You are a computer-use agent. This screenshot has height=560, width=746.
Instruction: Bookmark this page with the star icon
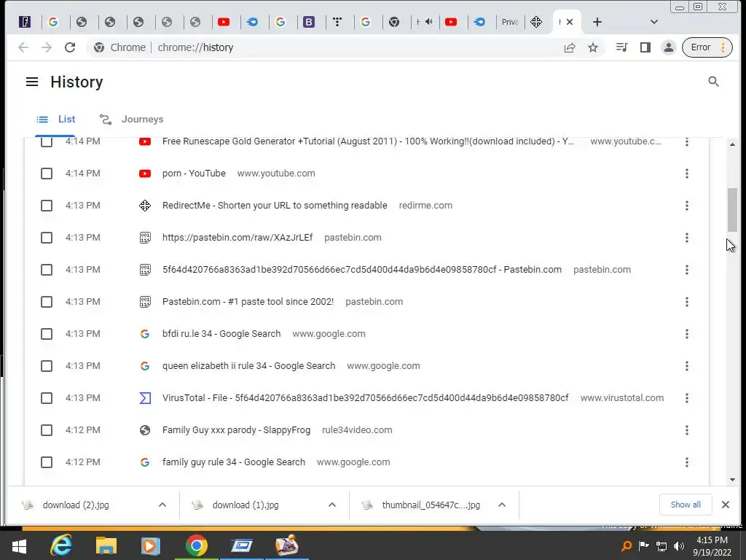(593, 47)
